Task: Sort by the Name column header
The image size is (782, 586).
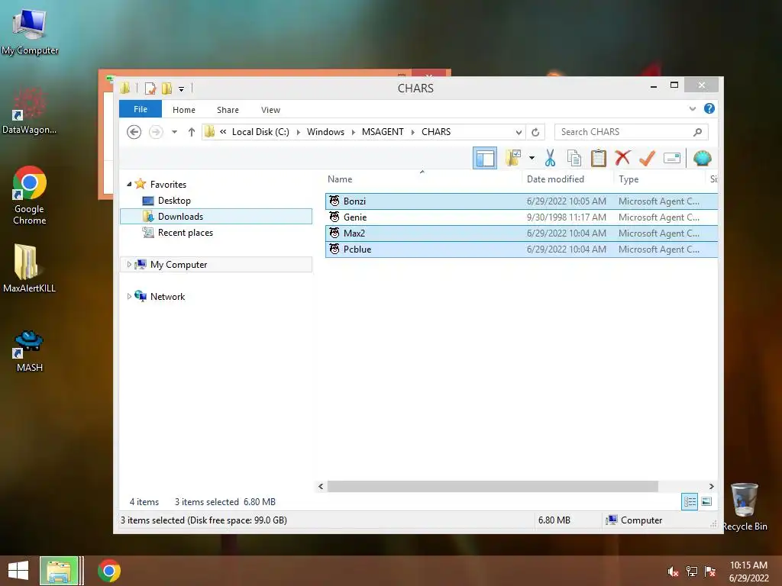Action: [x=423, y=179]
